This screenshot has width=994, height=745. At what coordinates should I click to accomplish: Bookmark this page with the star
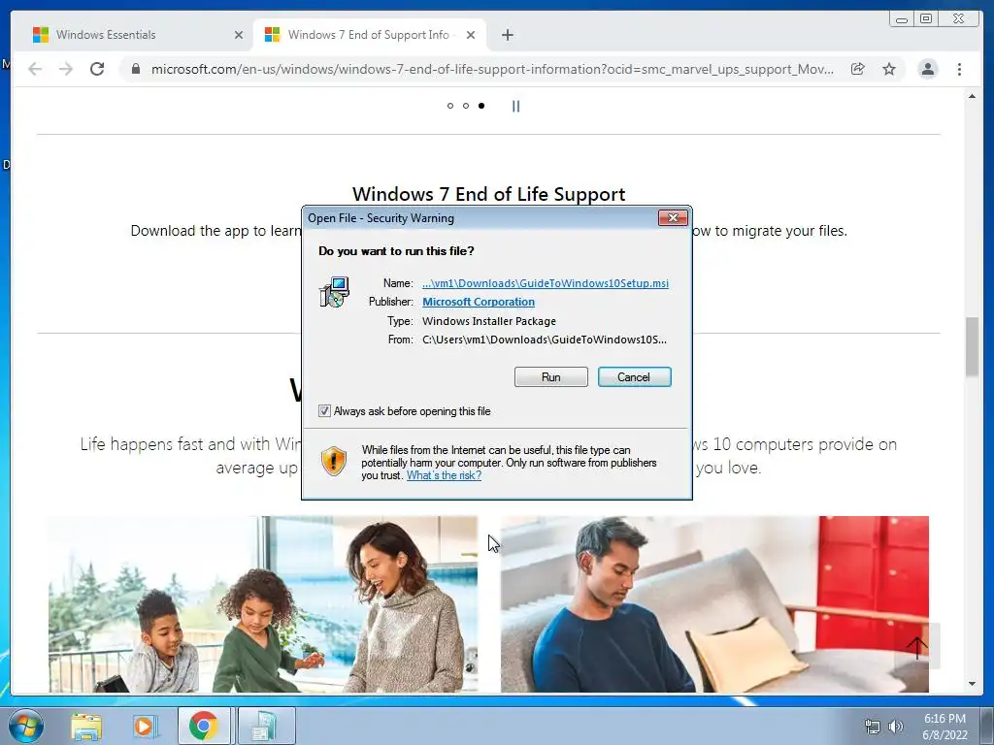tap(889, 69)
